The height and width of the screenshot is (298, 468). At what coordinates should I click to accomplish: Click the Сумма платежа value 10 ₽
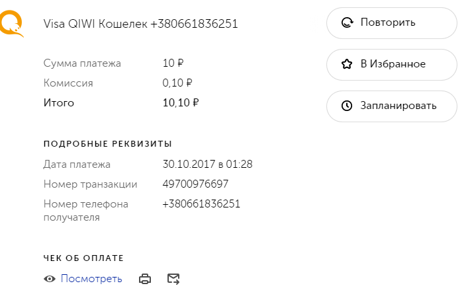[x=173, y=63]
